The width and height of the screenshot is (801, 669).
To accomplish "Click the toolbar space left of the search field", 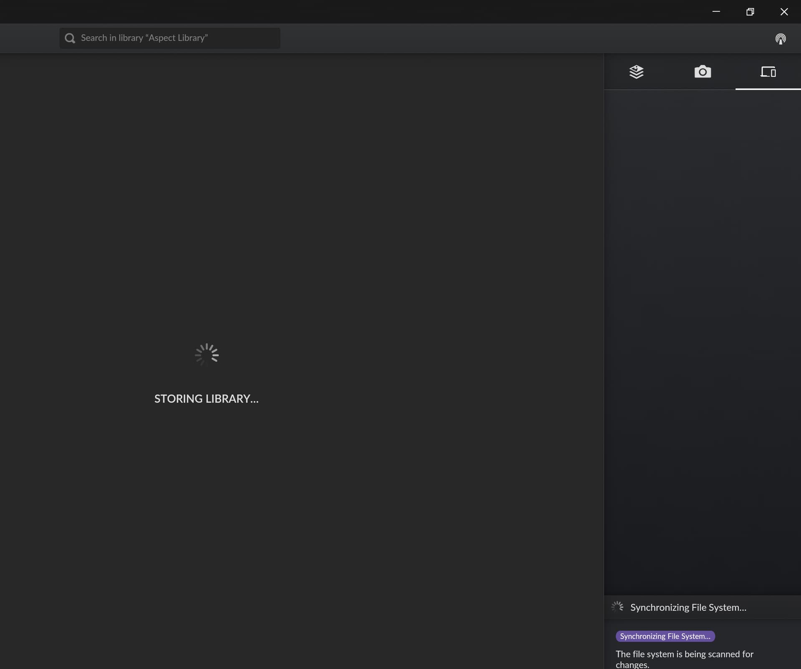I will (29, 38).
